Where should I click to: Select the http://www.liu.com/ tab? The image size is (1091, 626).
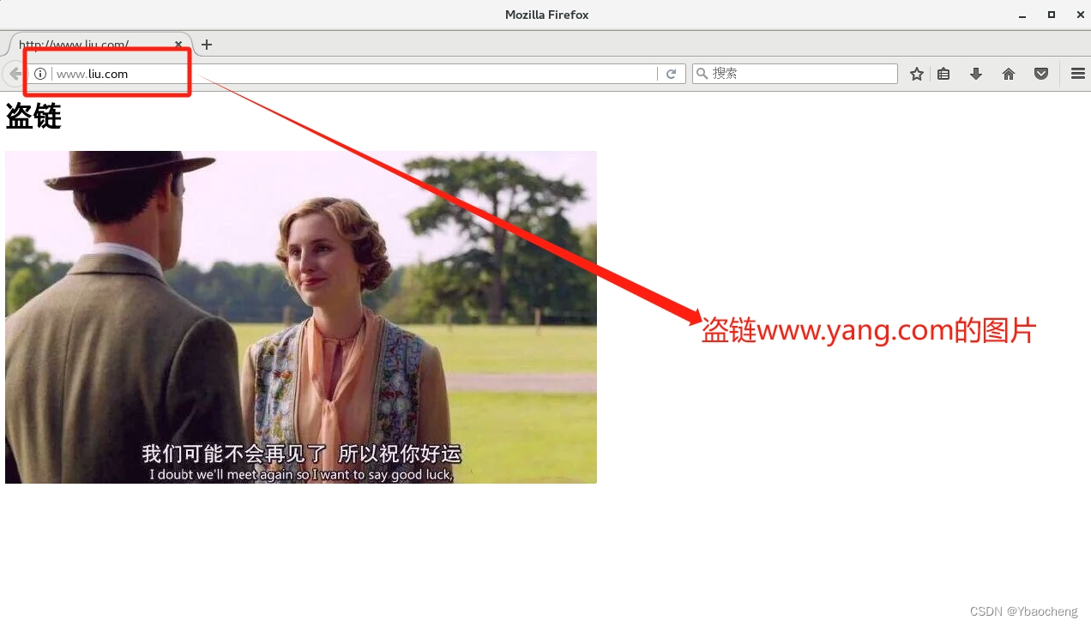[99, 45]
